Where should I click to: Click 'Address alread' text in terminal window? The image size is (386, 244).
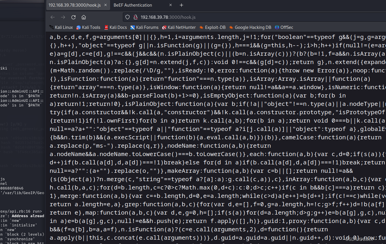[x=28, y=216]
